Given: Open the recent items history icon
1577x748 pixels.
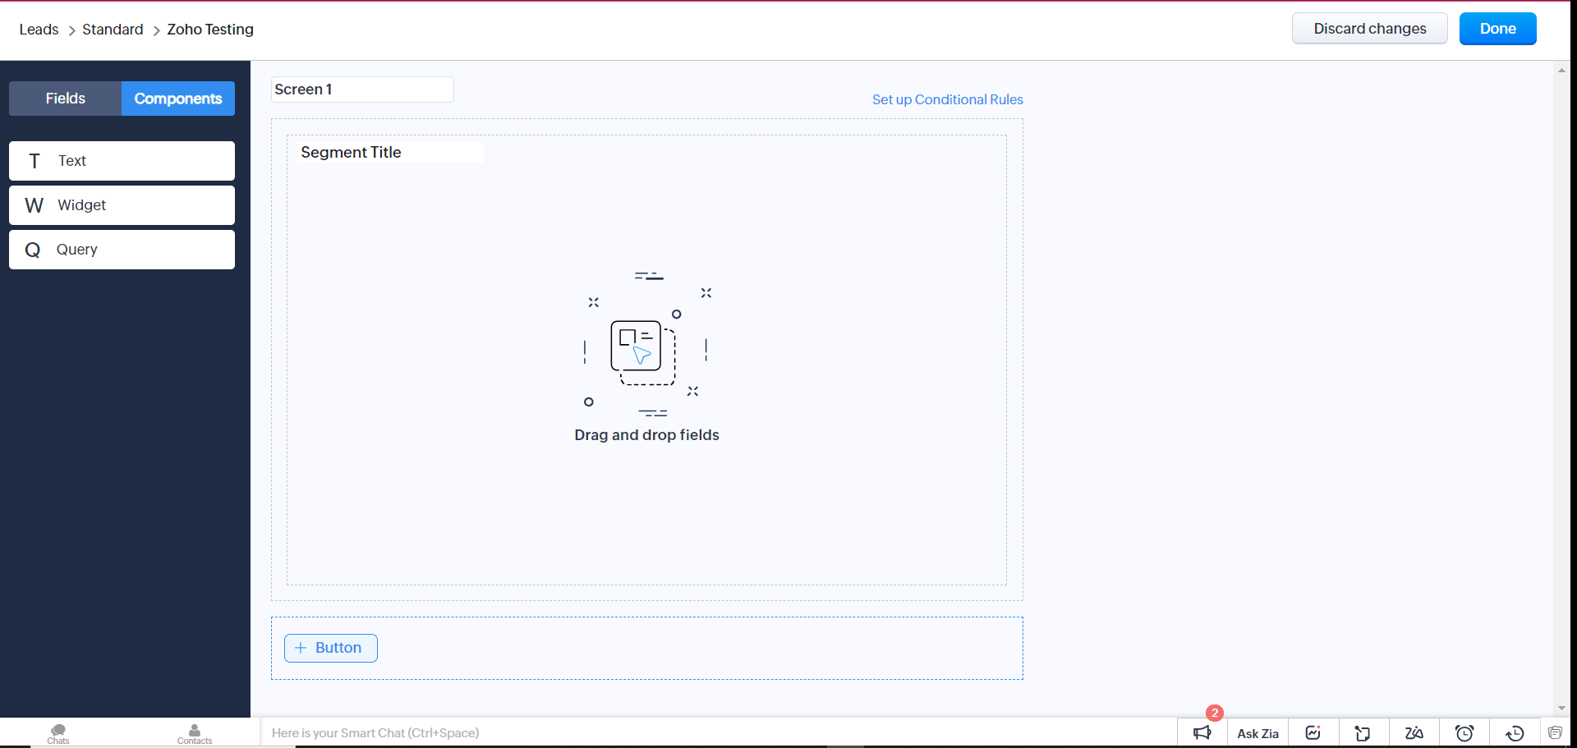Looking at the screenshot, I should tap(1515, 733).
